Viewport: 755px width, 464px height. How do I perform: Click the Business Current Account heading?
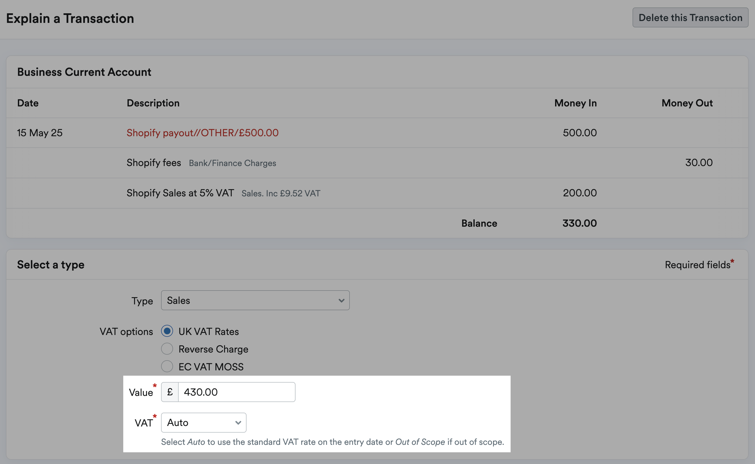(84, 72)
